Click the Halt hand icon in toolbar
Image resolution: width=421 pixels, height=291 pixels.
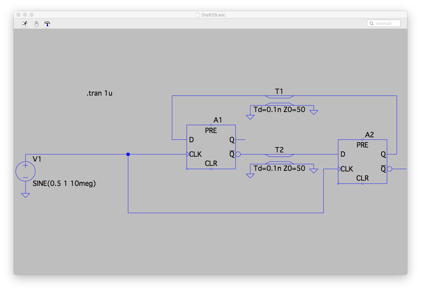pyautogui.click(x=36, y=24)
